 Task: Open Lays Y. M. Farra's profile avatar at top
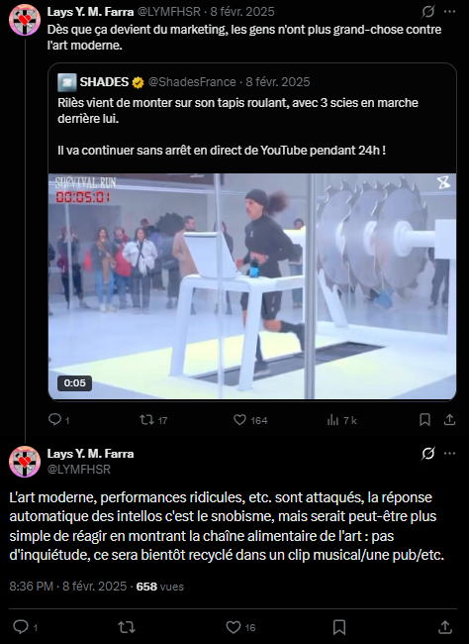[x=25, y=20]
